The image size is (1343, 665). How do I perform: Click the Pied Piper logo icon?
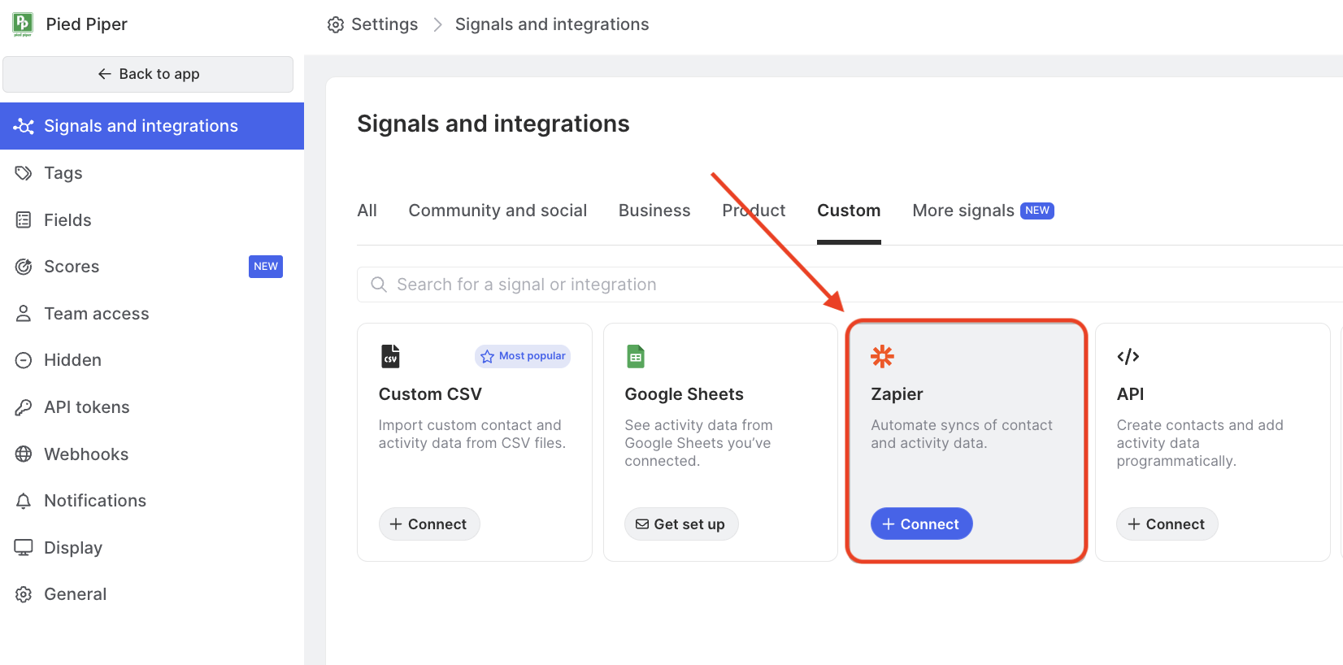[23, 24]
